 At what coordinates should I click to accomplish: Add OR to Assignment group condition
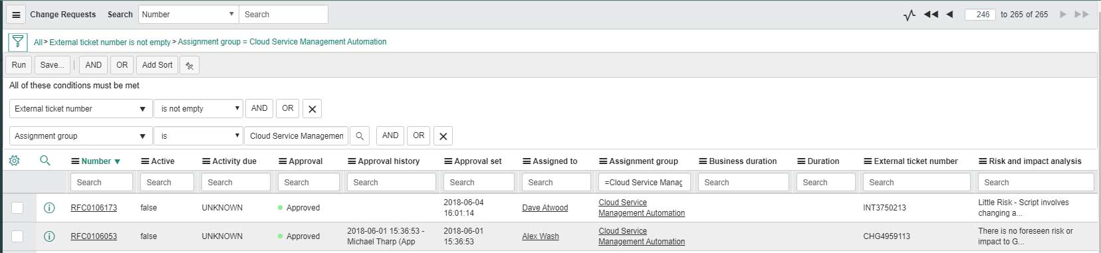click(419, 135)
